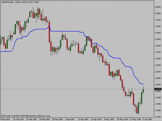Click the 27 May 2009 date label

click(136, 119)
